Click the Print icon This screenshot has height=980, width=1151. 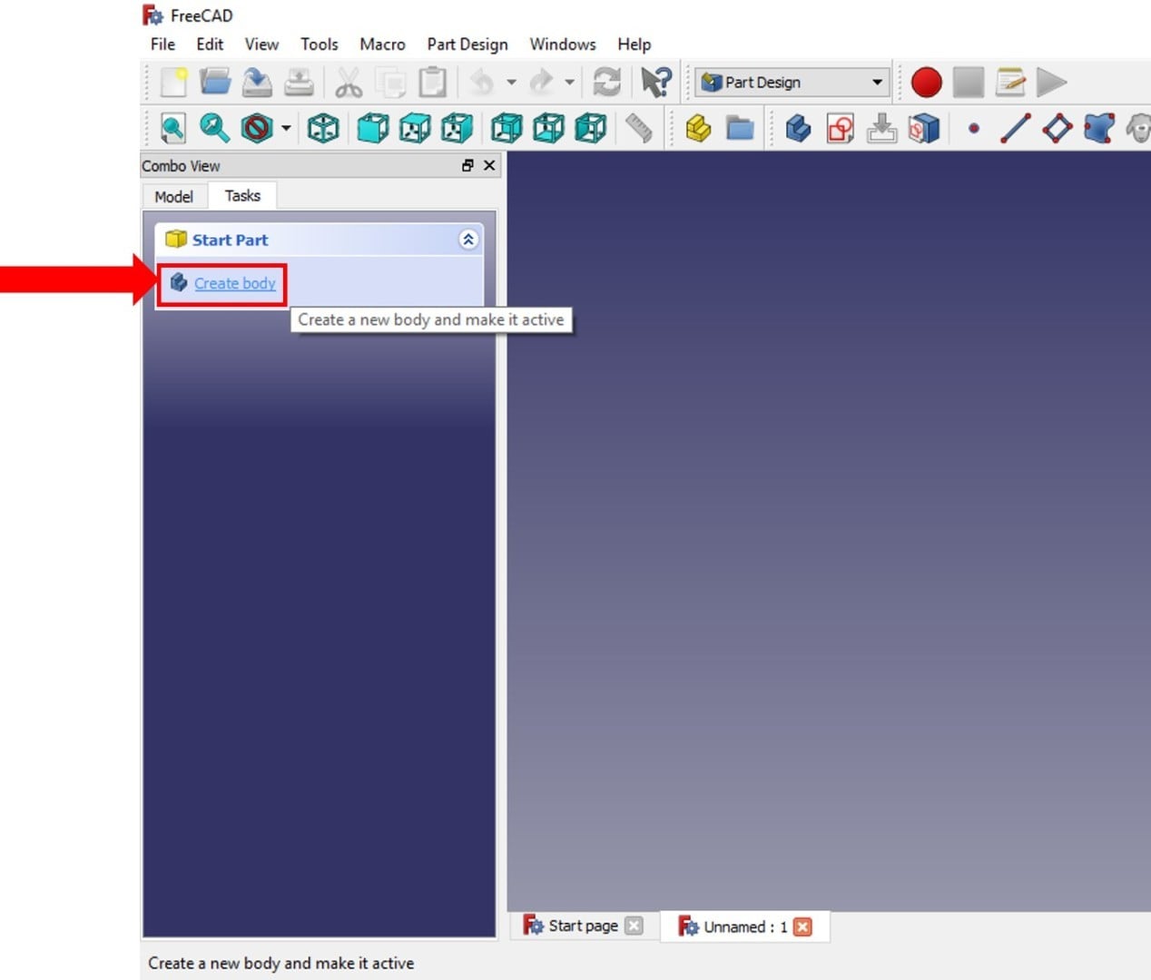(299, 83)
